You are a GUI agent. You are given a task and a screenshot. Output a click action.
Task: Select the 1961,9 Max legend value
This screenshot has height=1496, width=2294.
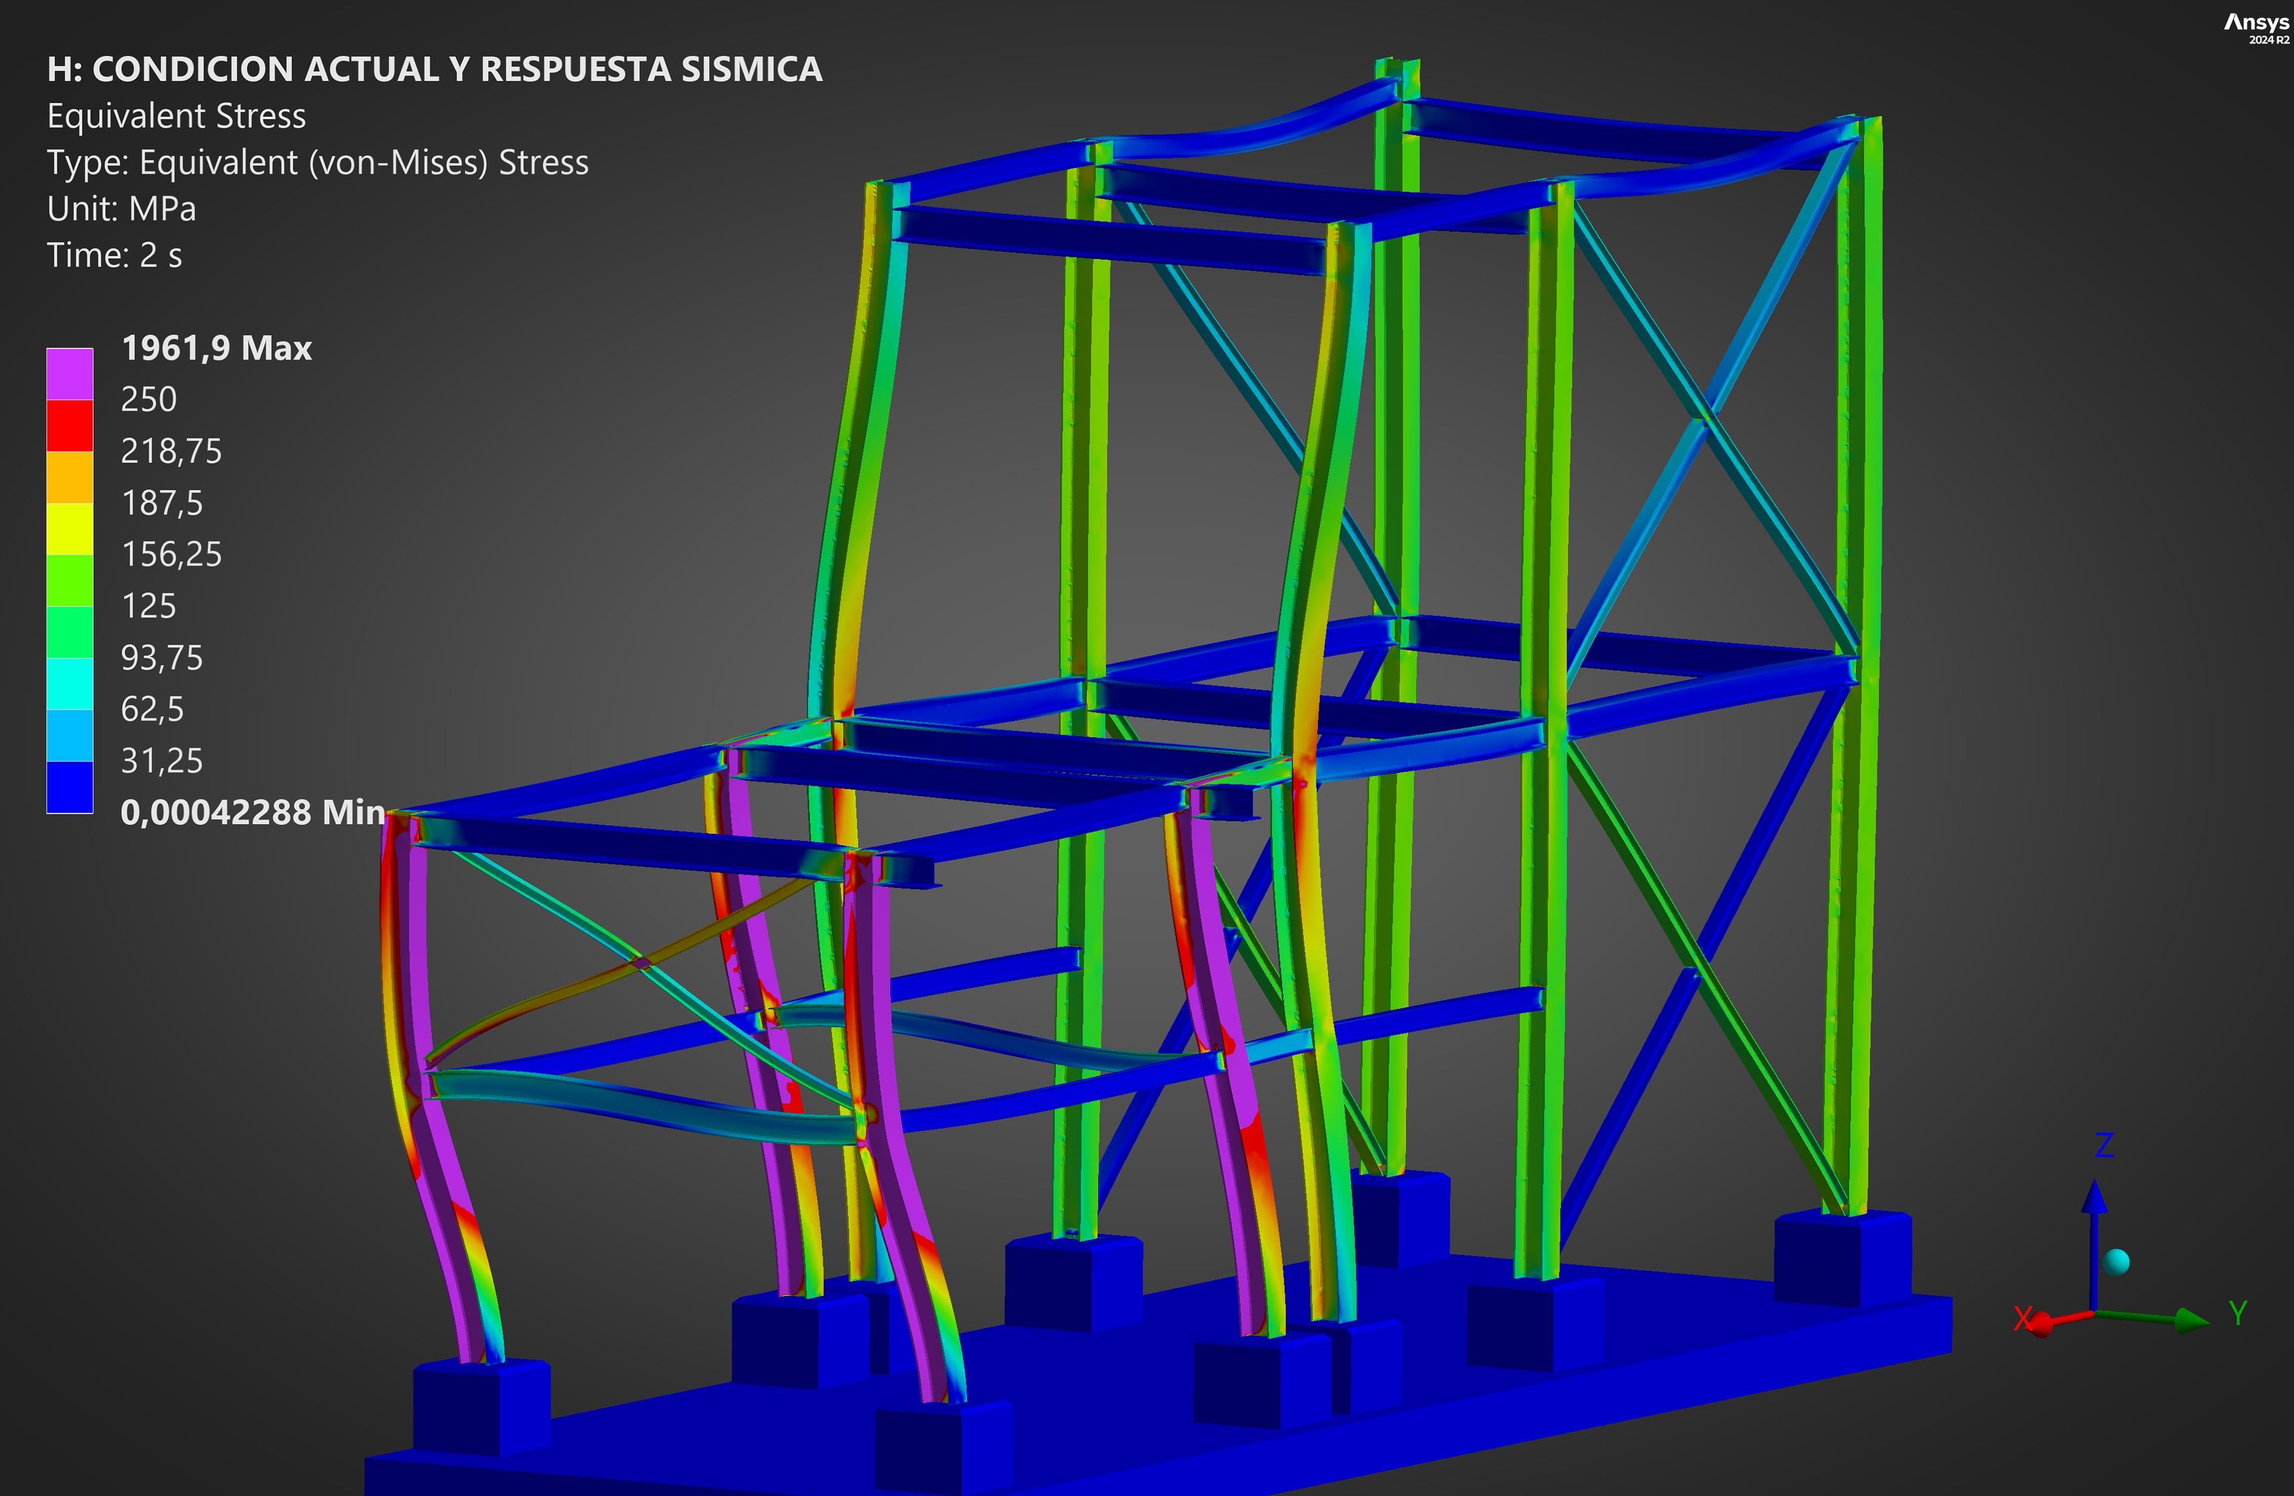click(x=216, y=348)
